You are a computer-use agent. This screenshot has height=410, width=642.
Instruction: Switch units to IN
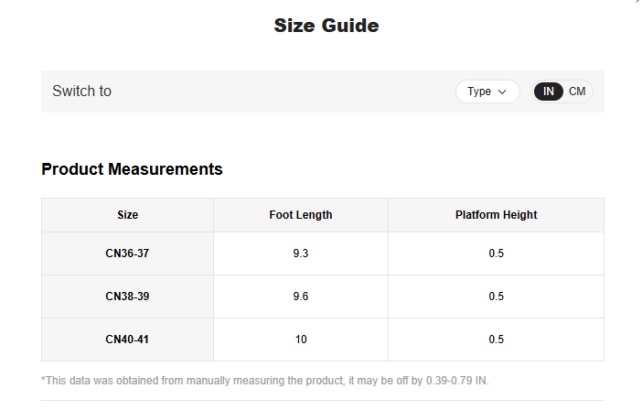coord(548,92)
